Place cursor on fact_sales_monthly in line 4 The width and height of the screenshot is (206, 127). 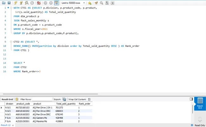tap(33, 21)
